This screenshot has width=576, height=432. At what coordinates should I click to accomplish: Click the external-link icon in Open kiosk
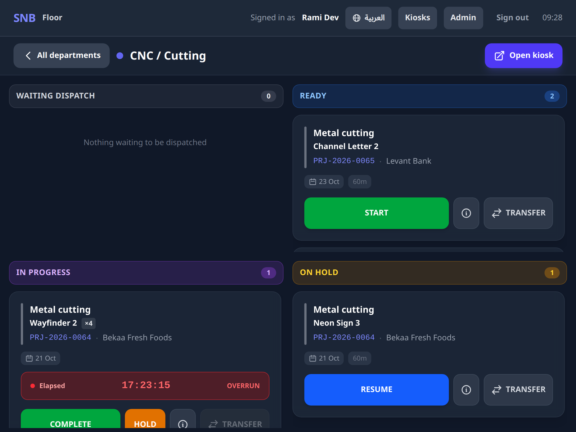[499, 55]
